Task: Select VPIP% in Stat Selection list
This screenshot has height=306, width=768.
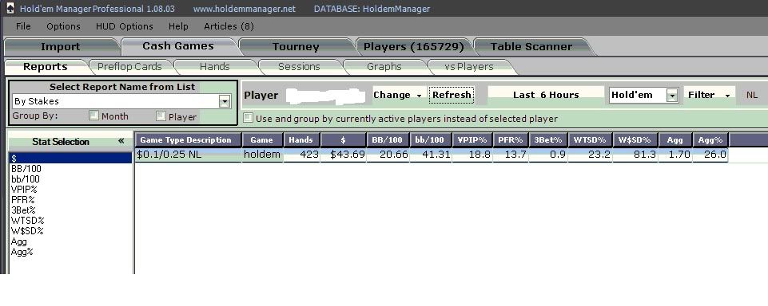Action: coord(24,190)
